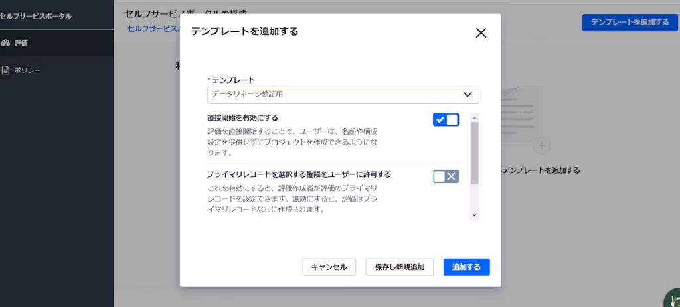Viewport: 680px width, 307px height.
Task: Click the plus icon on the template illustration
Action: tap(542, 145)
